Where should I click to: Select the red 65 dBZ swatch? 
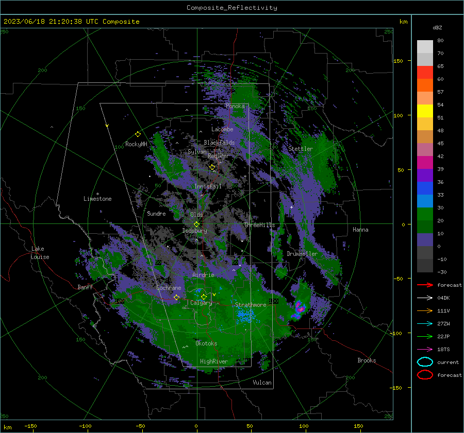pyautogui.click(x=425, y=73)
